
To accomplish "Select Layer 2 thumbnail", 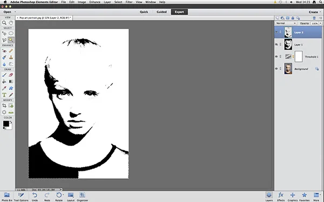I will (288, 32).
